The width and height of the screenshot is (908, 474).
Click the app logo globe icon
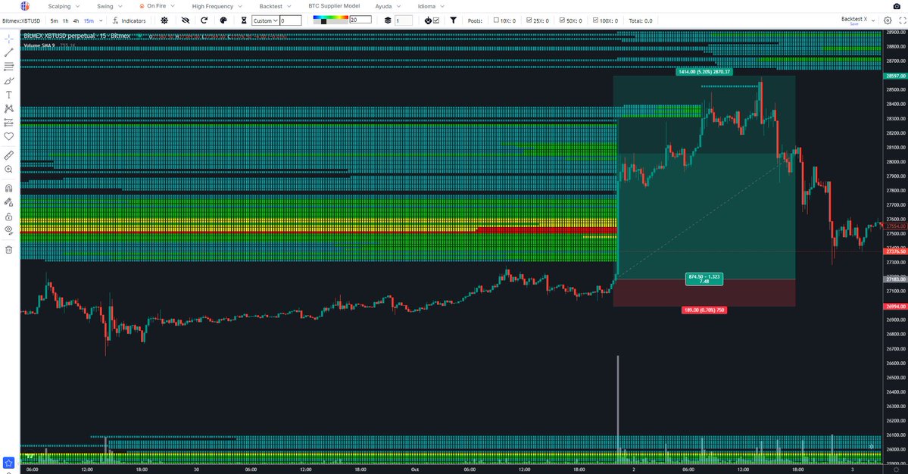click(x=25, y=6)
